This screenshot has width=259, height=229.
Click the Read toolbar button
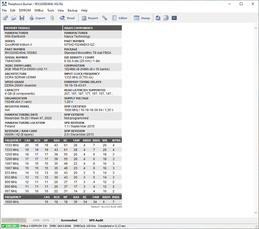click(67, 18)
